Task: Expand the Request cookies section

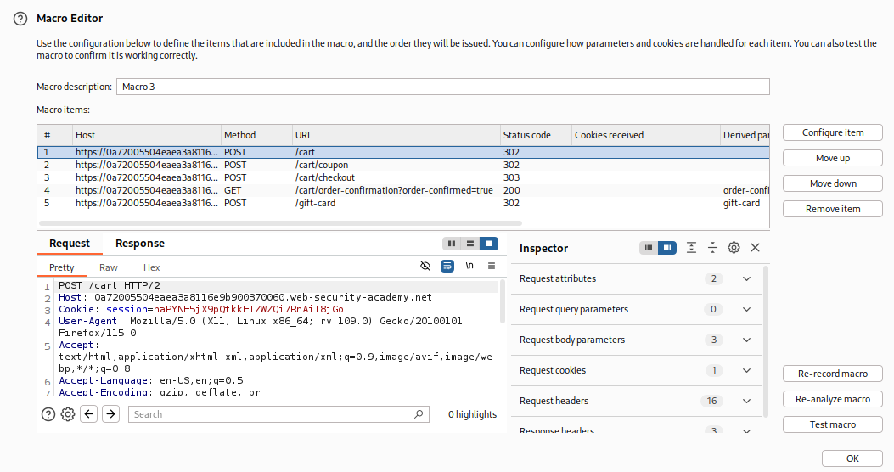Action: coord(746,370)
